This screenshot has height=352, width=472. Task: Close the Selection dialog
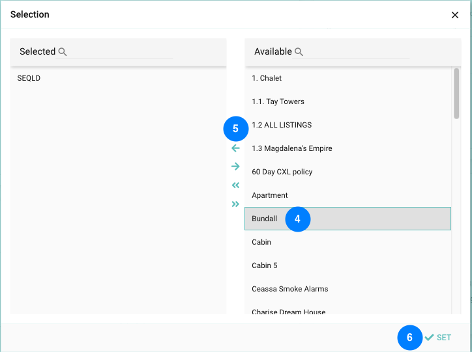point(455,15)
